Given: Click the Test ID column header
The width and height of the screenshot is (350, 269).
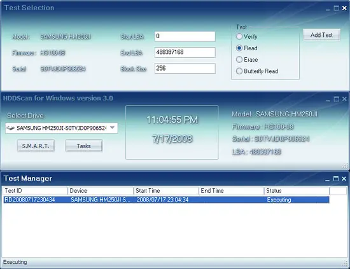Looking at the screenshot, I should tap(35, 191).
